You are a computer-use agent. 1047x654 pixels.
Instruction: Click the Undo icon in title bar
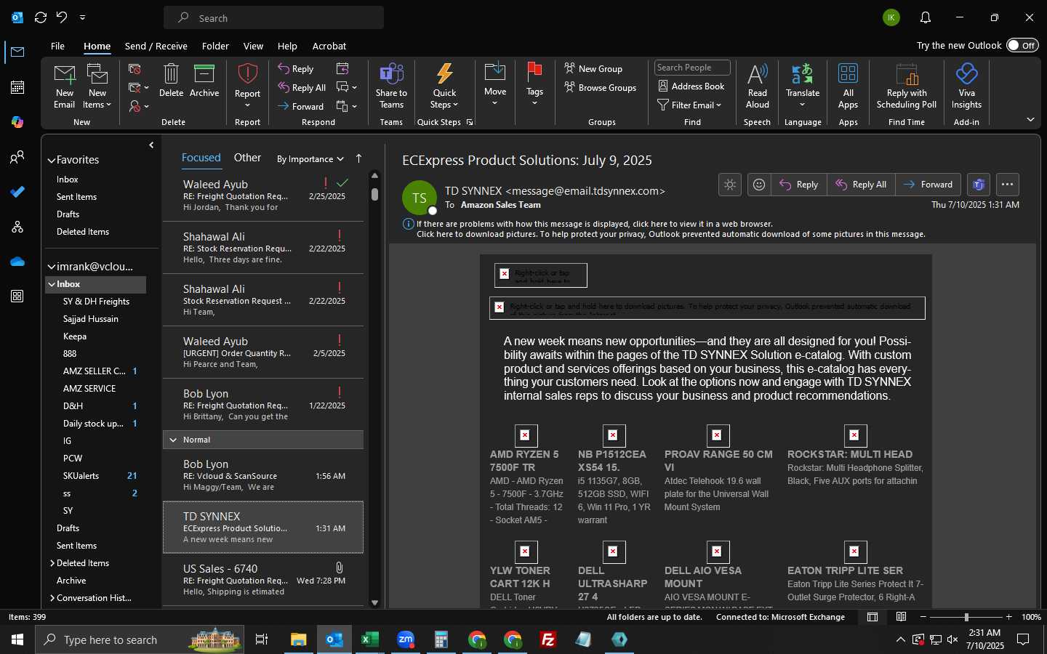(x=63, y=17)
